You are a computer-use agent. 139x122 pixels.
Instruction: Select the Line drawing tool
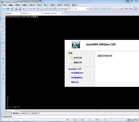(x=3, y=19)
